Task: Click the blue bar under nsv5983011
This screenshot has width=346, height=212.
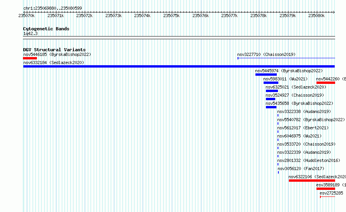Action: pyautogui.click(x=271, y=83)
